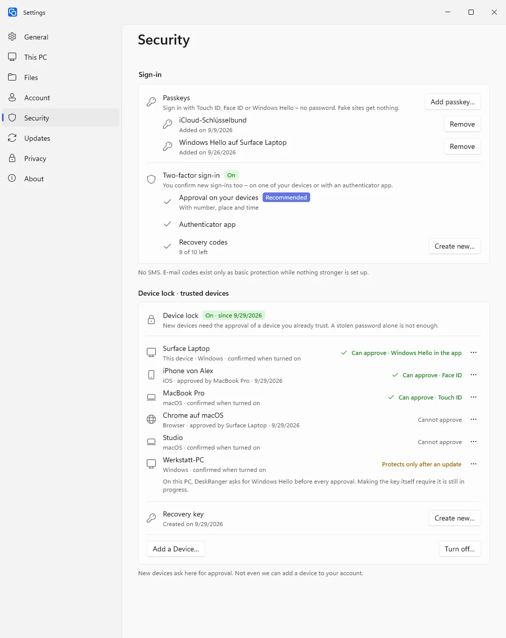
Task: Click the Add a Device… button
Action: coord(176,549)
